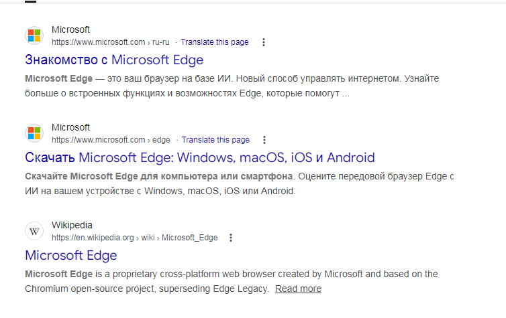
Task: Open three-dot menu for Знакомство result
Action: [x=264, y=42]
